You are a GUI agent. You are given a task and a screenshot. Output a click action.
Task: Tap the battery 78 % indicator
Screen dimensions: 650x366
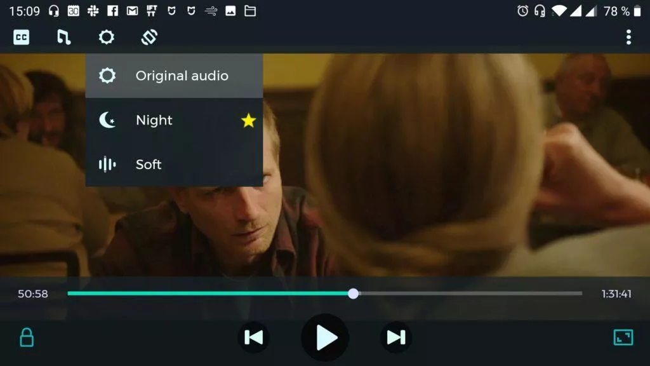(x=622, y=11)
